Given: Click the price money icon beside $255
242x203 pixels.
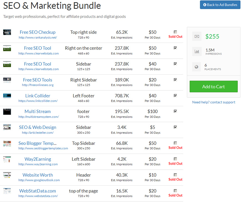Looking at the screenshot, I should tap(197, 36).
